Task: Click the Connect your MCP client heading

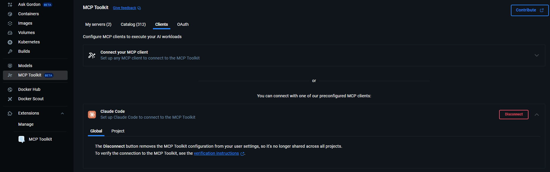Action: click(124, 52)
